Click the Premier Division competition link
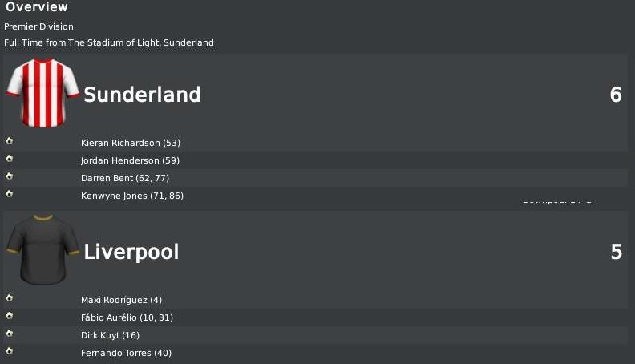635x364 pixels. click(x=38, y=26)
